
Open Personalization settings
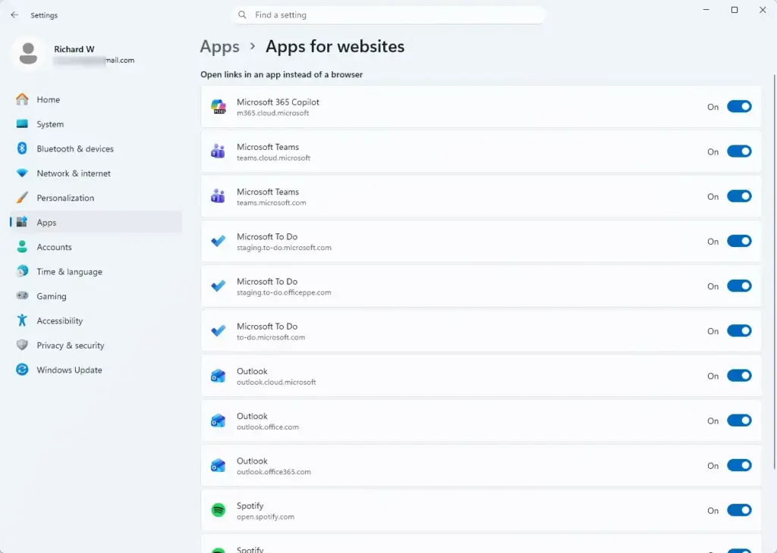(x=96, y=198)
